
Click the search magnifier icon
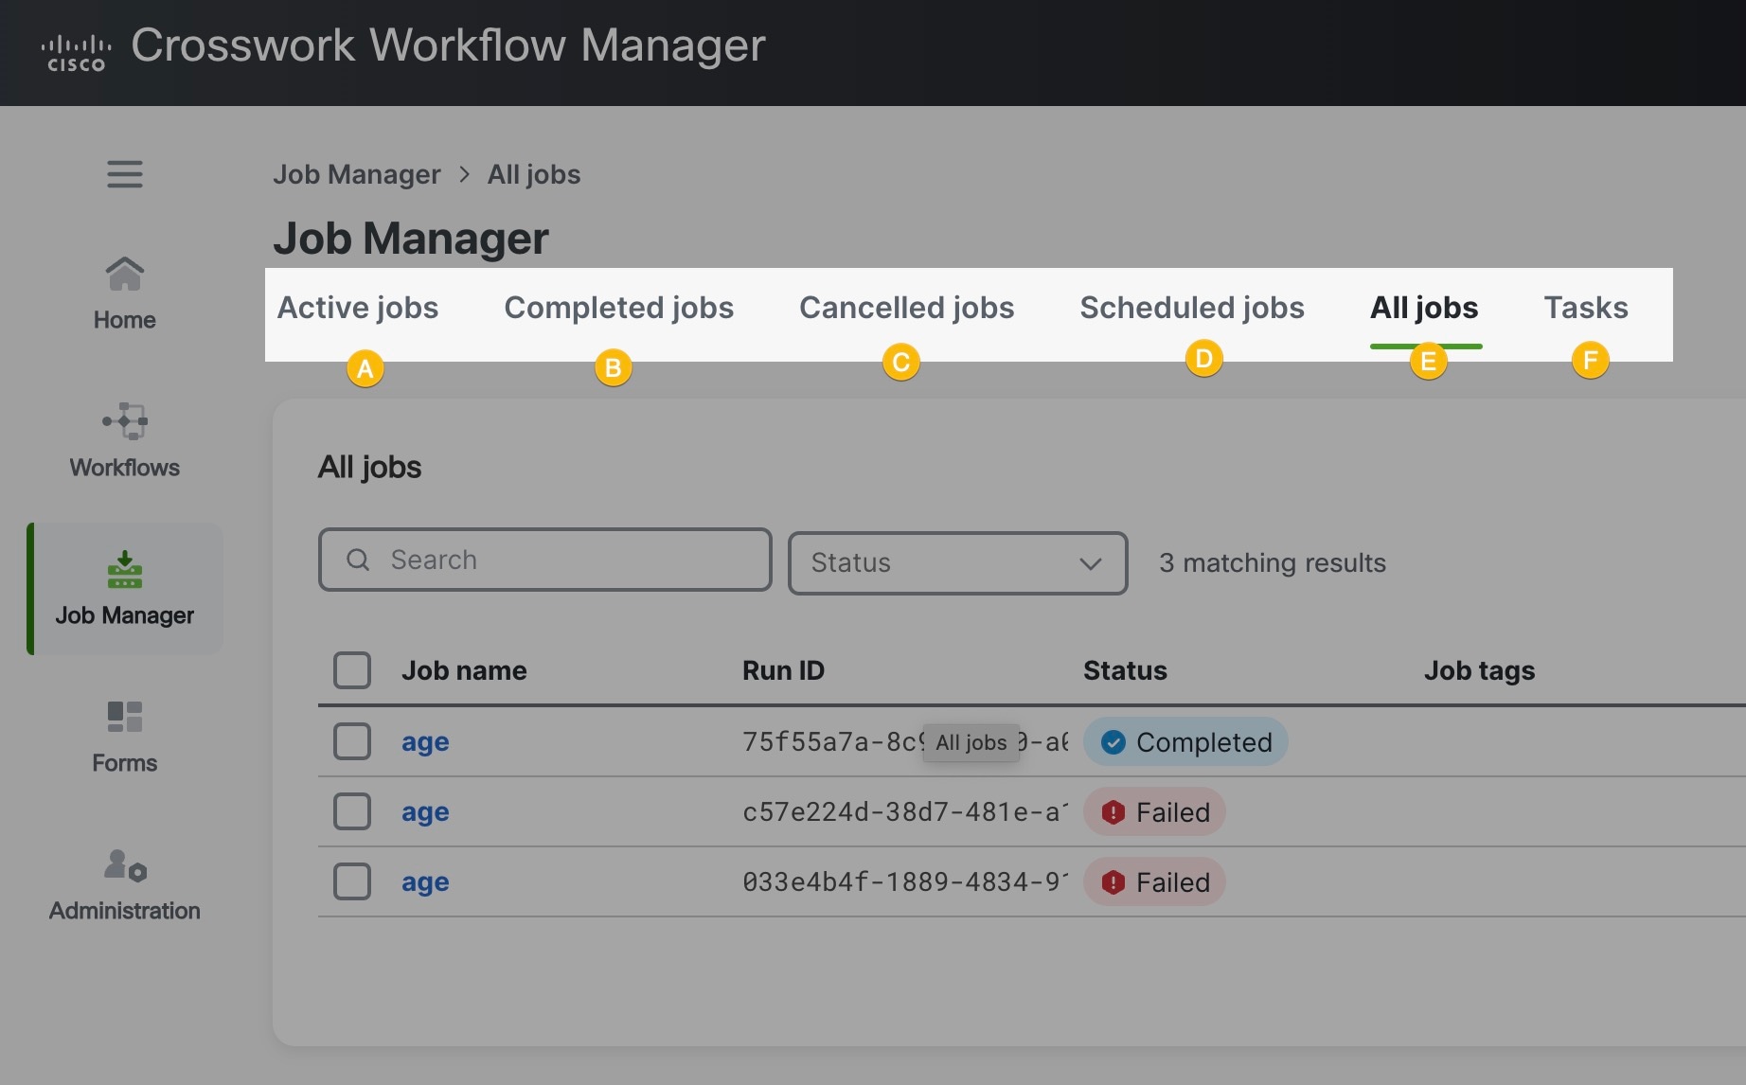pyautogui.click(x=357, y=560)
